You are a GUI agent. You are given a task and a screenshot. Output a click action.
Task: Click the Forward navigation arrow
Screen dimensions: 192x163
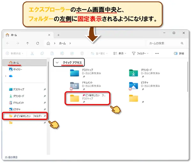[x=18, y=43]
